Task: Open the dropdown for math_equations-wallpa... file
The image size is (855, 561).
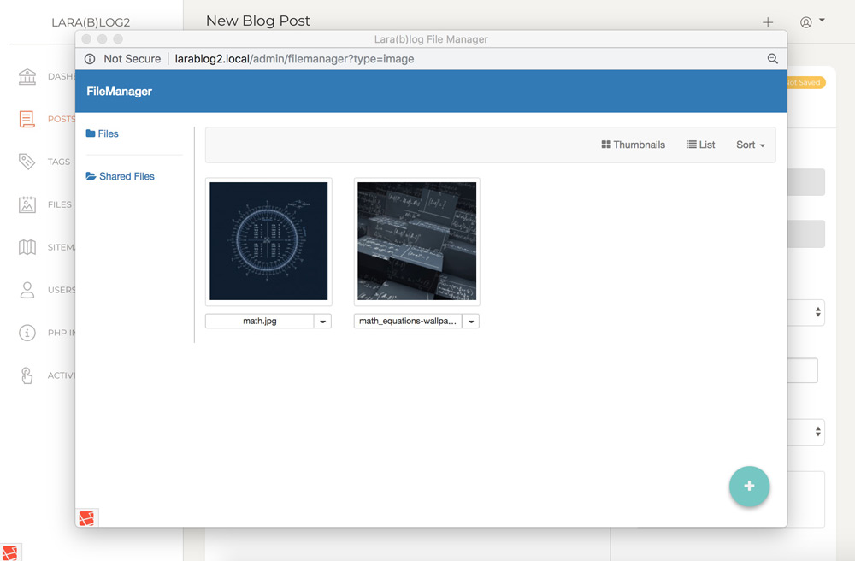Action: point(471,321)
